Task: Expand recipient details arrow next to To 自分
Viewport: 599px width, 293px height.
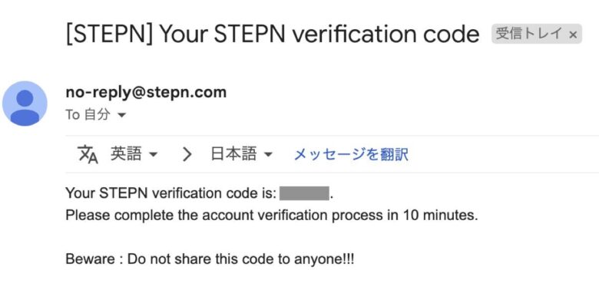Action: 121,115
